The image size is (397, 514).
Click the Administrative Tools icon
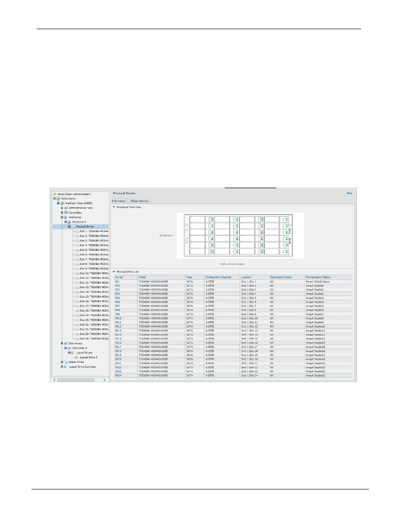coord(66,208)
